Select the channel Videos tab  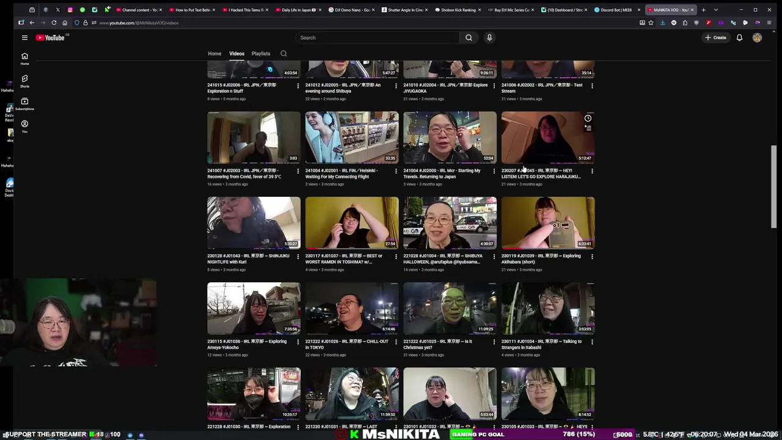point(236,54)
